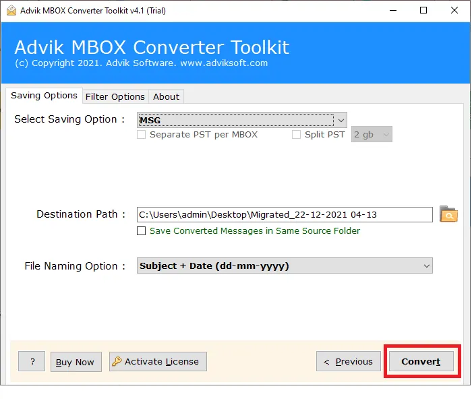Click the Activate License button
The image size is (472, 407).
point(158,361)
